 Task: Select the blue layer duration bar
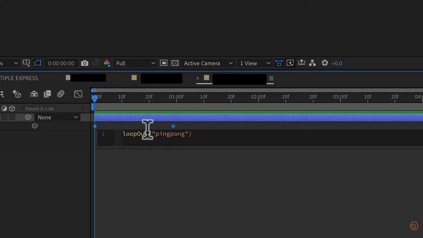point(258,117)
